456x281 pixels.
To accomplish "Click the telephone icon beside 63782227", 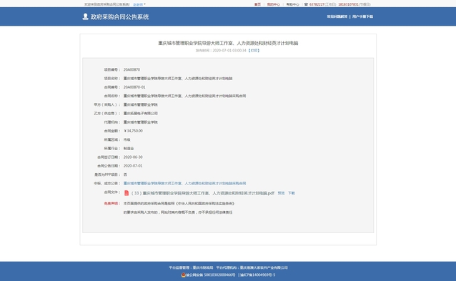I will [x=306, y=4].
